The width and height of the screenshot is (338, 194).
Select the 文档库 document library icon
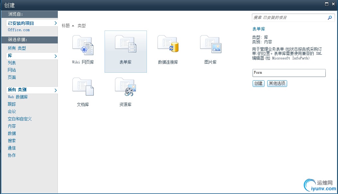(83, 87)
